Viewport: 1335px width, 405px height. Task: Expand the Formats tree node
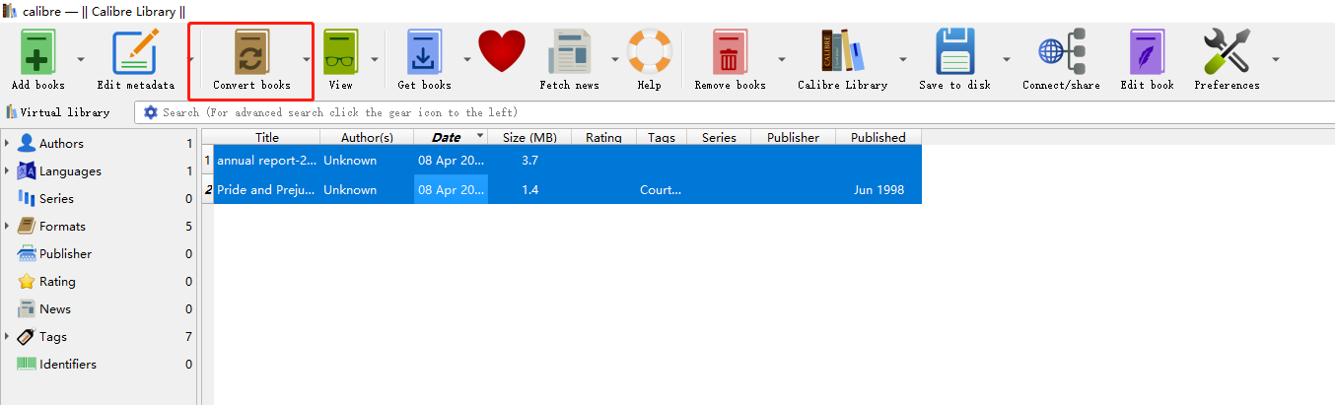coord(7,227)
